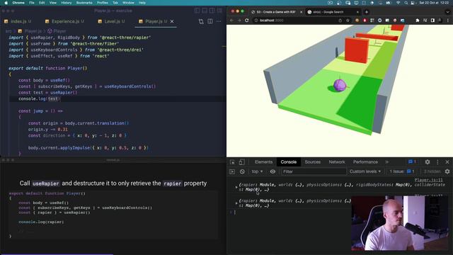Expand the second logged rapier object
Viewport: 453px width, 255px height.
pyautogui.click(x=236, y=203)
